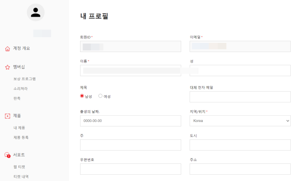Click the 주소 input field
Image resolution: width=294 pixels, height=181 pixels.
tap(240, 169)
